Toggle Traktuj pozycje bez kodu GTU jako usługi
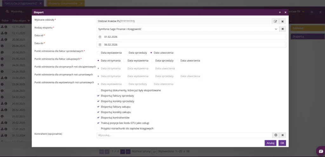 point(98,123)
